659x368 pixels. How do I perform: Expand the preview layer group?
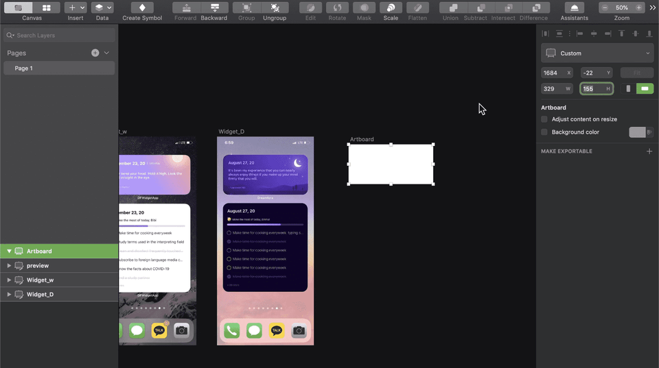[x=9, y=266]
